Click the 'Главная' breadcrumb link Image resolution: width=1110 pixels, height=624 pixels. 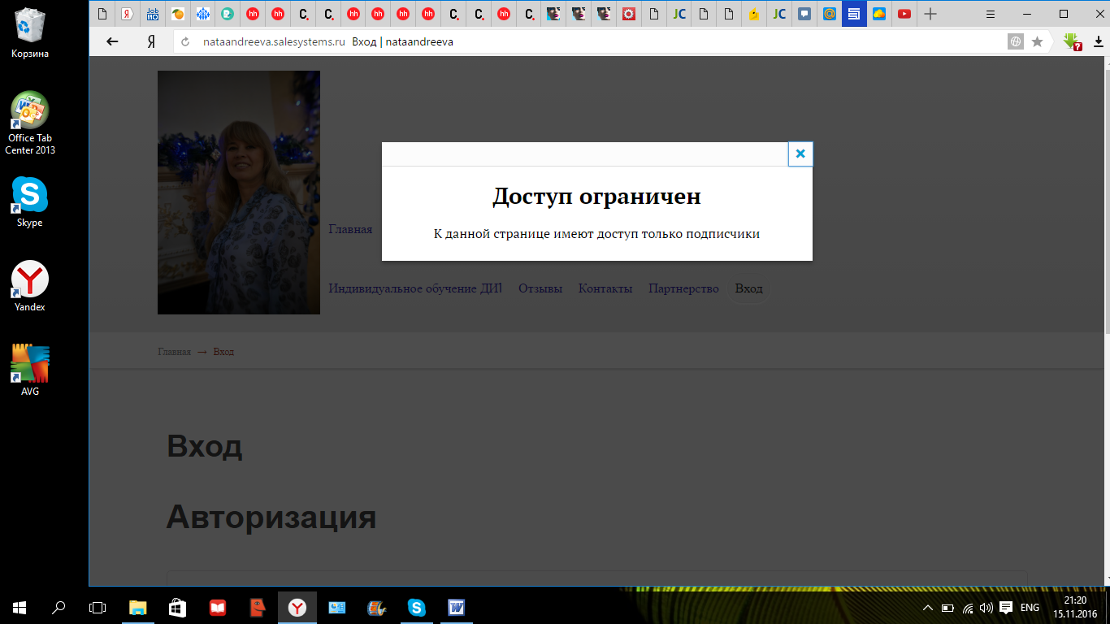(x=174, y=352)
